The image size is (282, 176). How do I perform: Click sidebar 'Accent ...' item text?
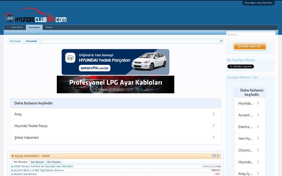point(246,115)
